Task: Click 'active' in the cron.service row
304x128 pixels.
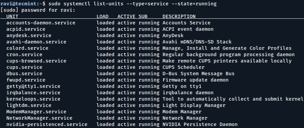Action: (x=126, y=54)
